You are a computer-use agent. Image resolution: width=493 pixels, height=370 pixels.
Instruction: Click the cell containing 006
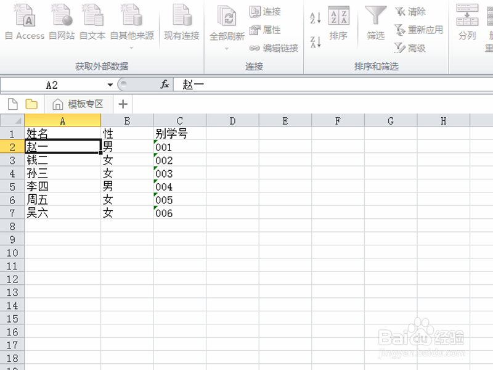[x=180, y=213]
